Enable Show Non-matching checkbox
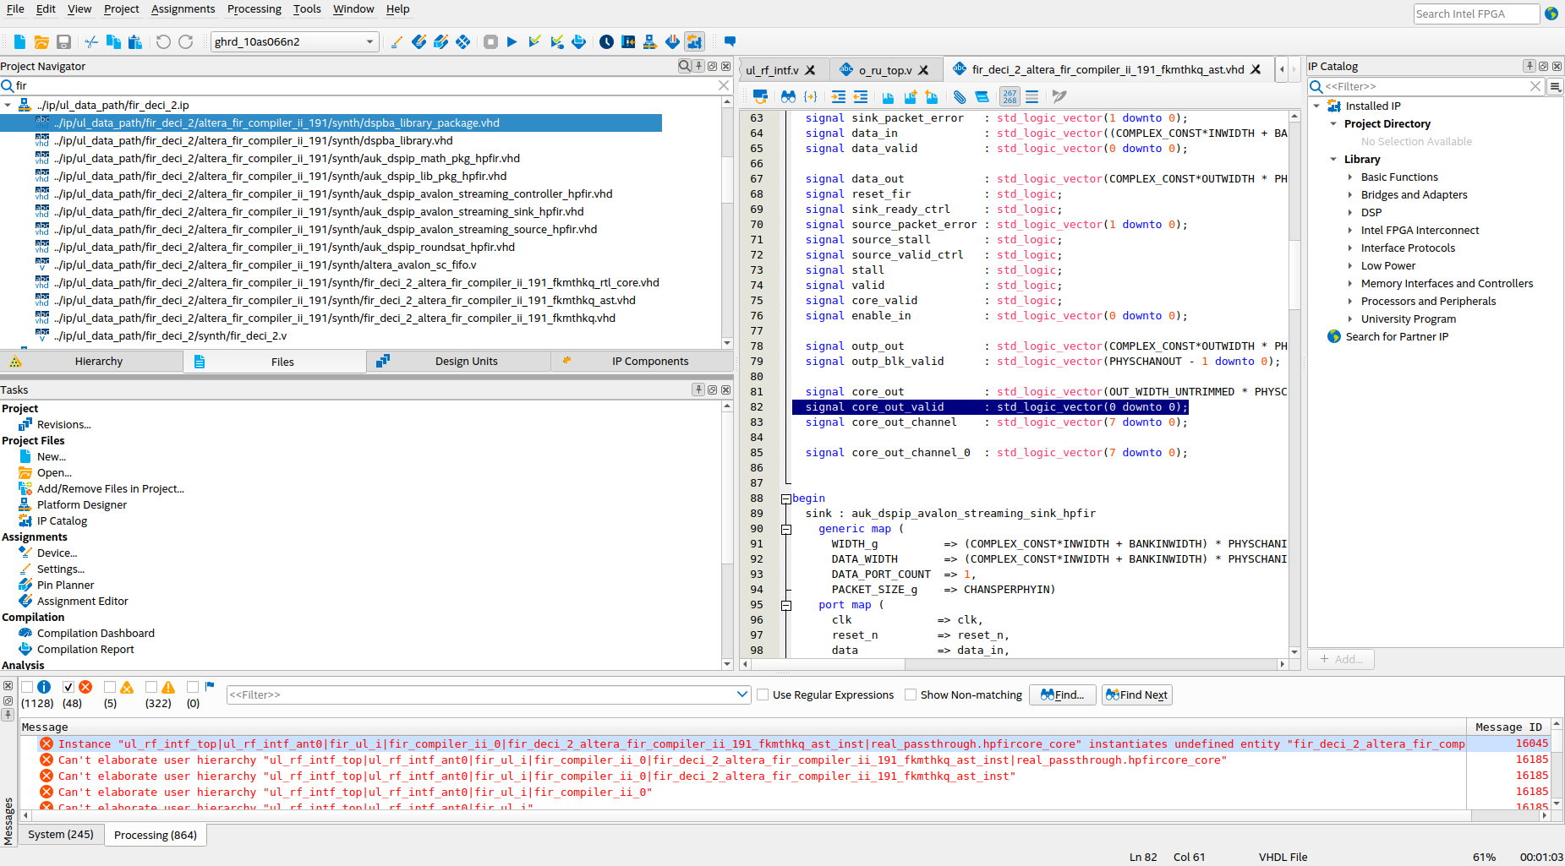1565x866 pixels. pyautogui.click(x=911, y=694)
